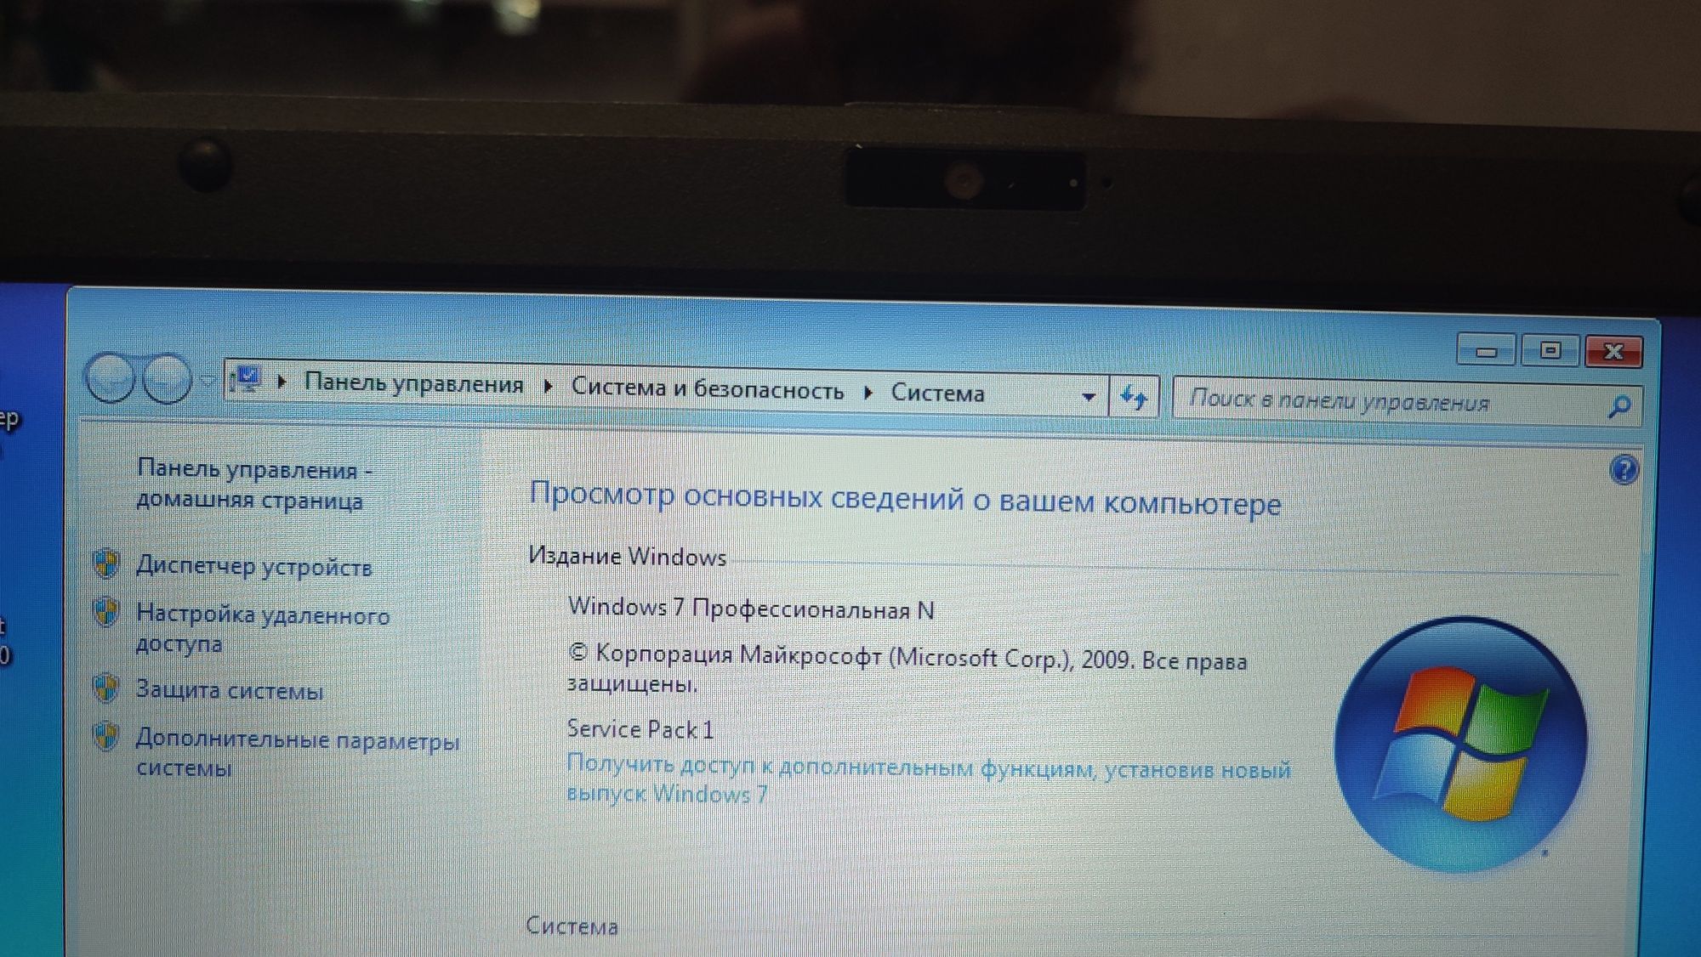
Task: Refresh the page with the refresh button
Action: tap(1134, 396)
